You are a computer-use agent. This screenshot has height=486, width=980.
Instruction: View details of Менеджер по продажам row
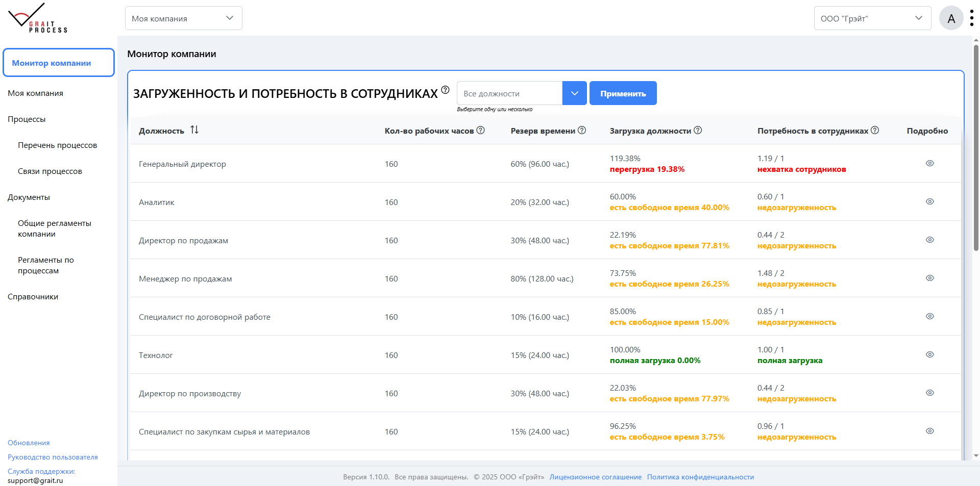tap(929, 278)
